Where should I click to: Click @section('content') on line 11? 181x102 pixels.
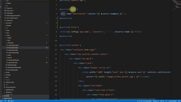coord(70,45)
